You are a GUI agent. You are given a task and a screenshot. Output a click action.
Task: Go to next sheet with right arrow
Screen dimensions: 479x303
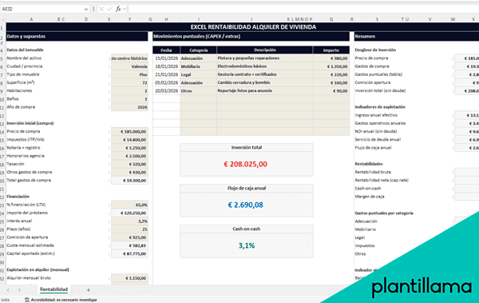(x=19, y=290)
